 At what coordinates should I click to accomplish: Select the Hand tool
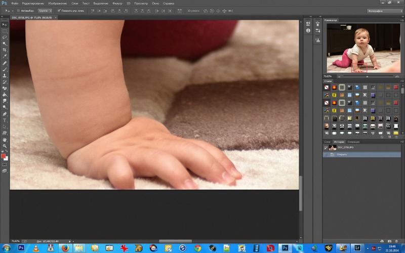coord(5,140)
